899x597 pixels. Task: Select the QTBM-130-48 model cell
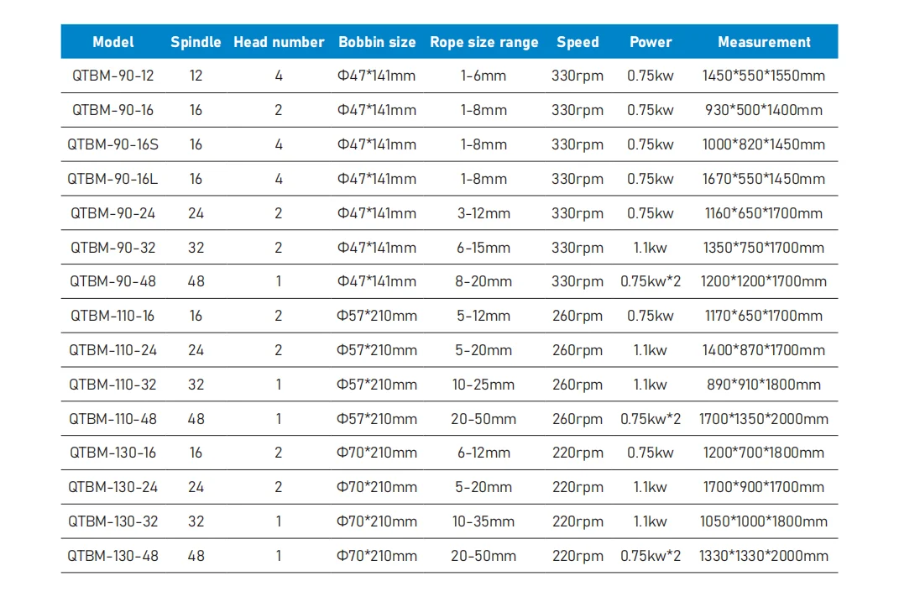(113, 556)
